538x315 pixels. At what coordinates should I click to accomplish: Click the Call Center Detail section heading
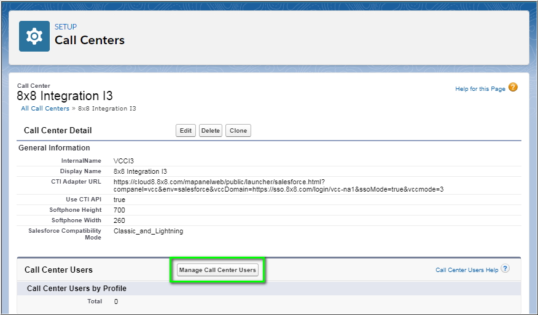coord(58,131)
